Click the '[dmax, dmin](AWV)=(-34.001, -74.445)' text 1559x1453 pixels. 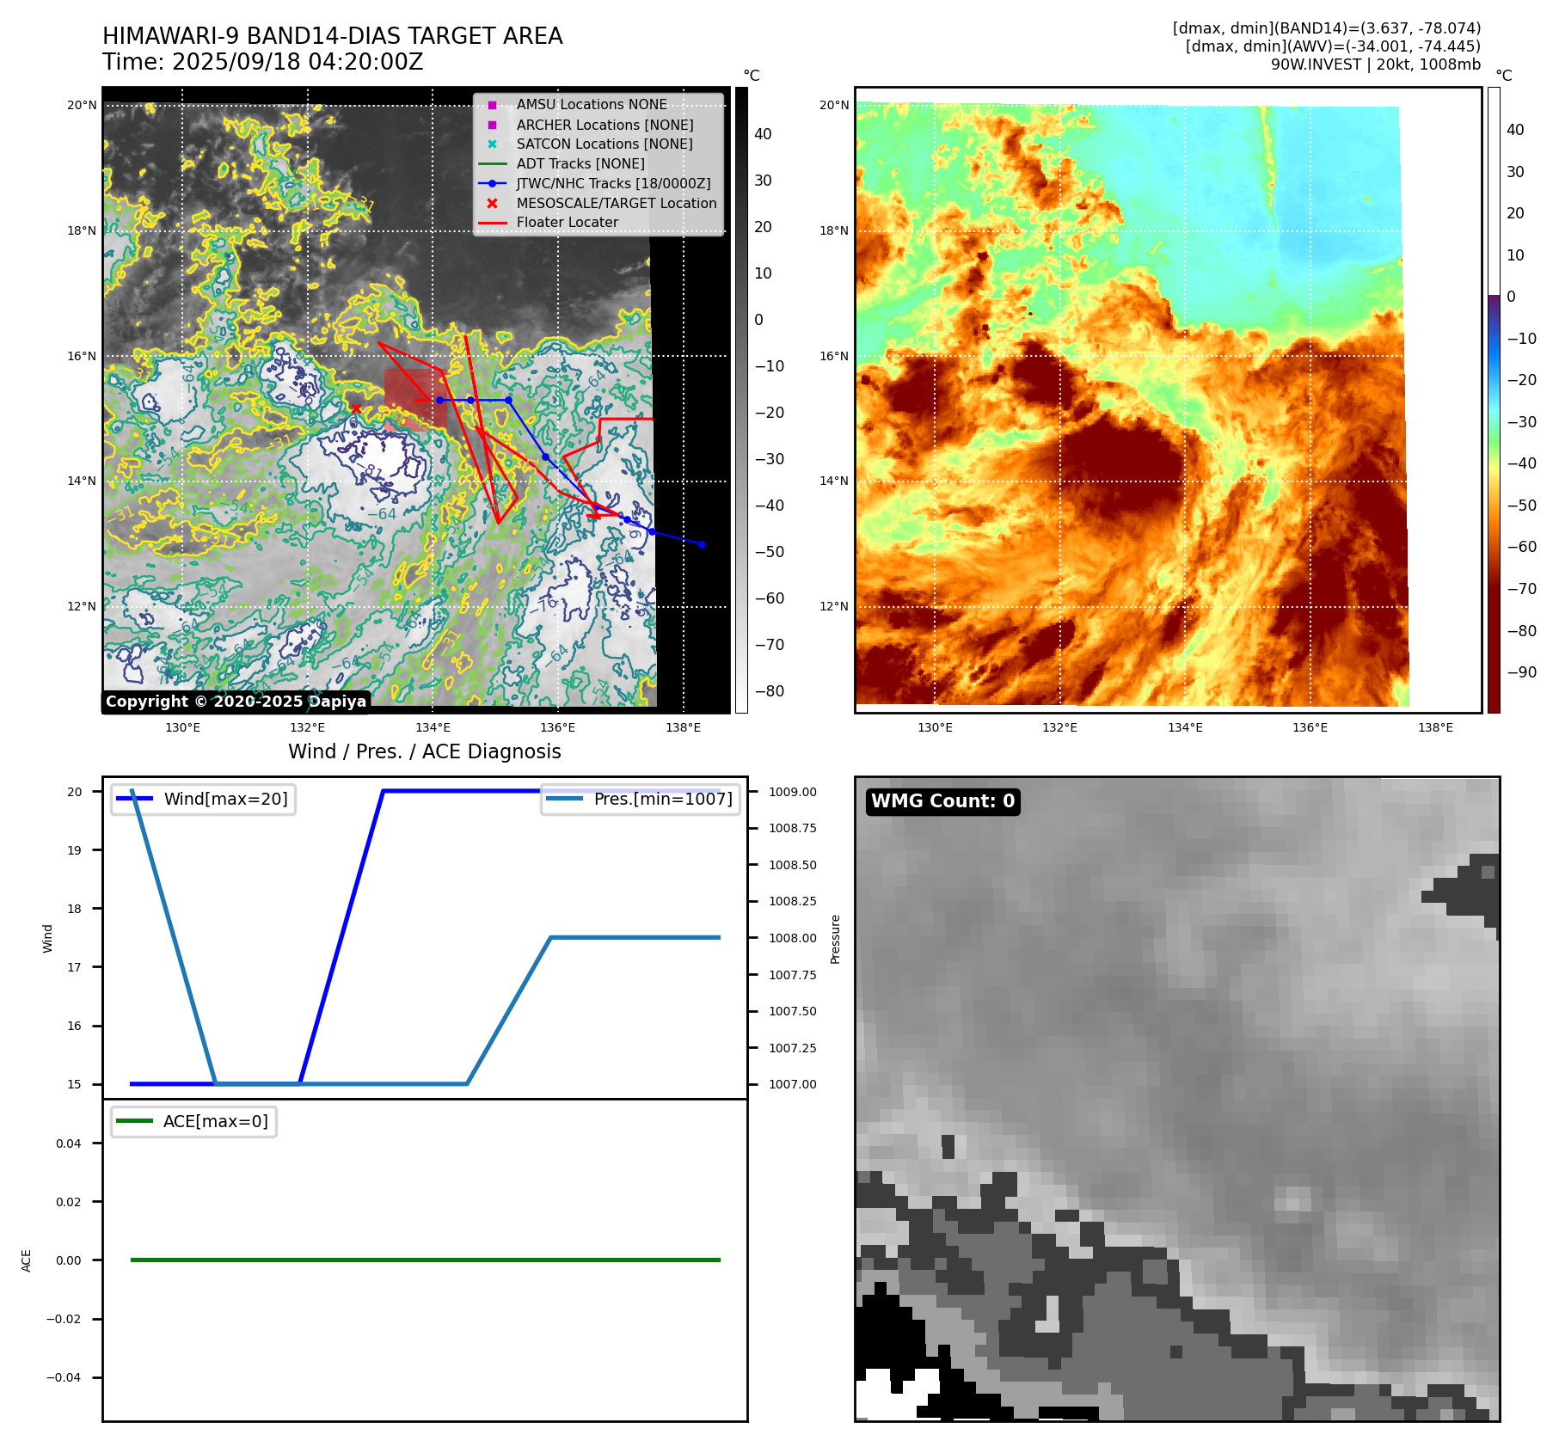tap(1333, 46)
